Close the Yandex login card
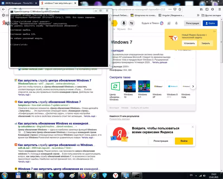 (x=193, y=127)
